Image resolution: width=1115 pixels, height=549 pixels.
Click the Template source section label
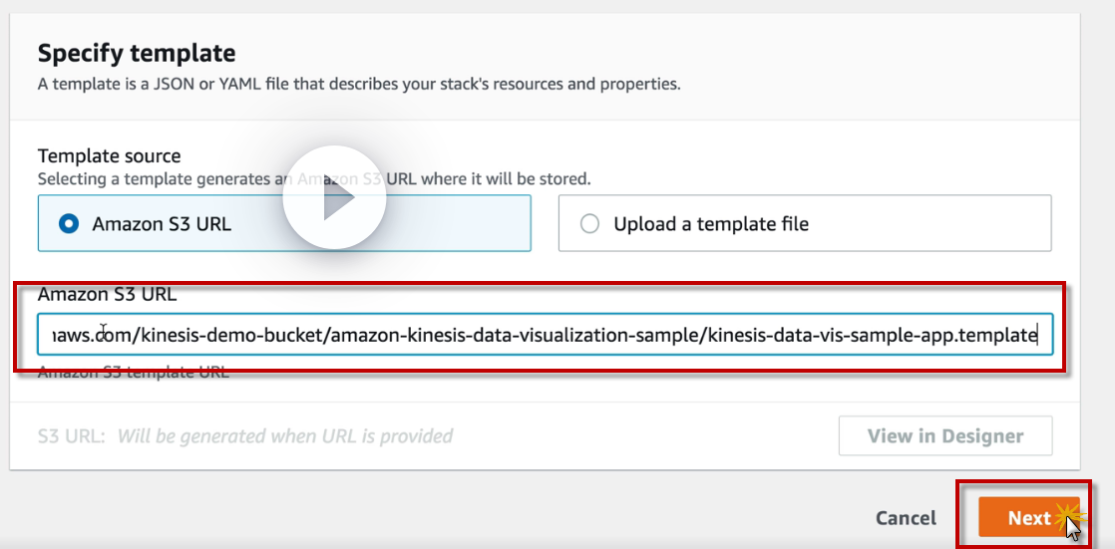(x=110, y=155)
